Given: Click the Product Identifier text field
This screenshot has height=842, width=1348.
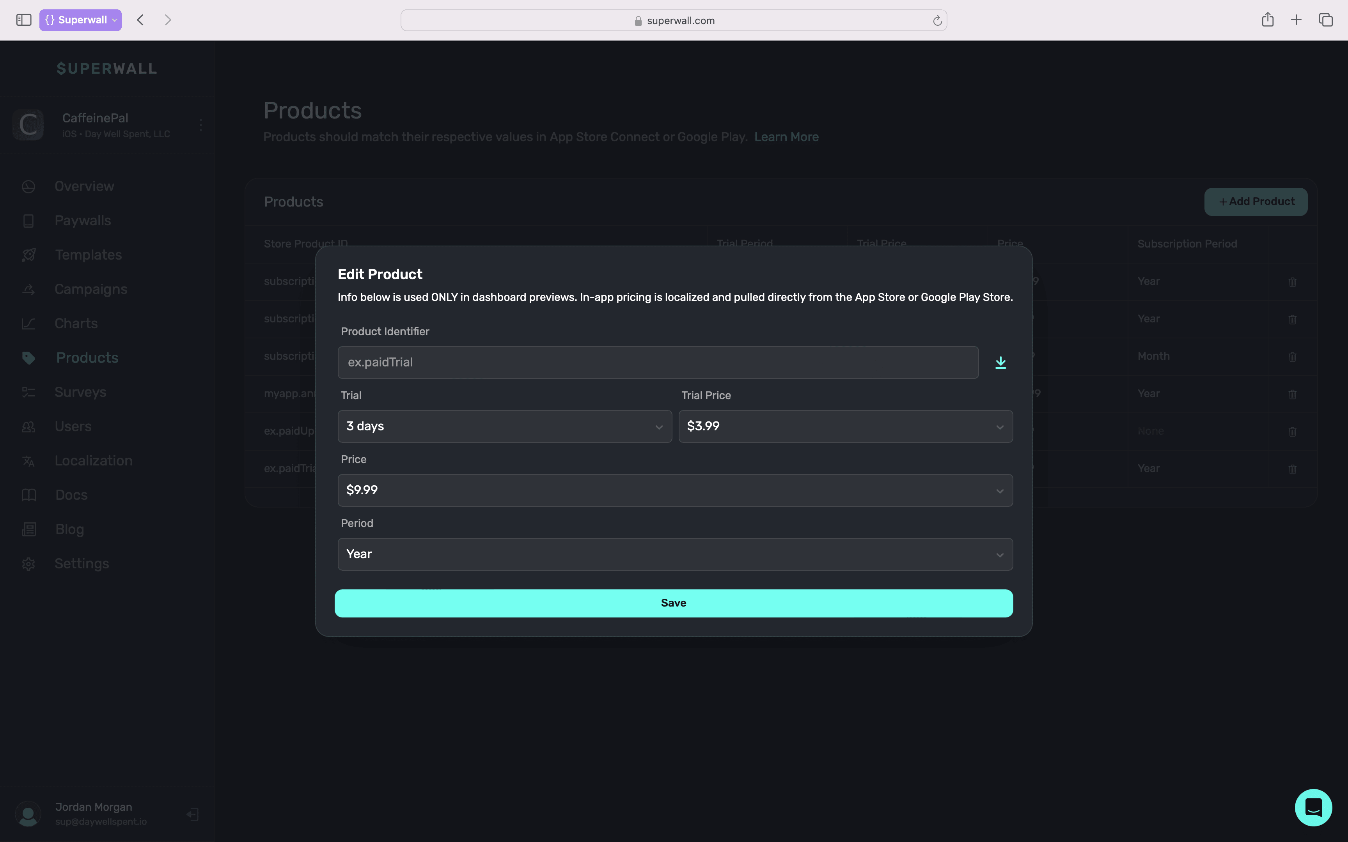Looking at the screenshot, I should click(x=657, y=363).
